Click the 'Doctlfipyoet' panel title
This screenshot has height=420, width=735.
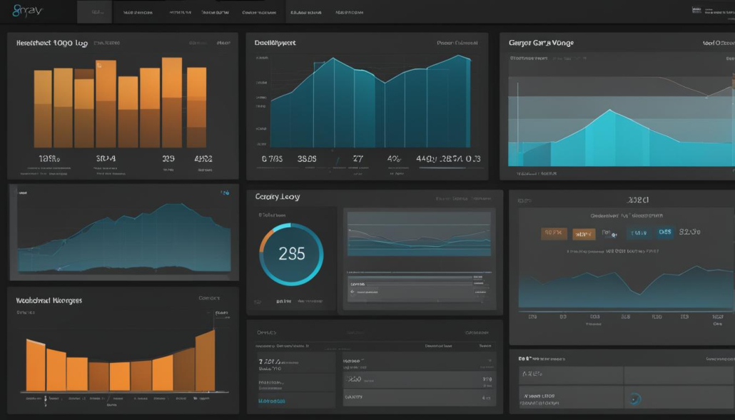[275, 43]
